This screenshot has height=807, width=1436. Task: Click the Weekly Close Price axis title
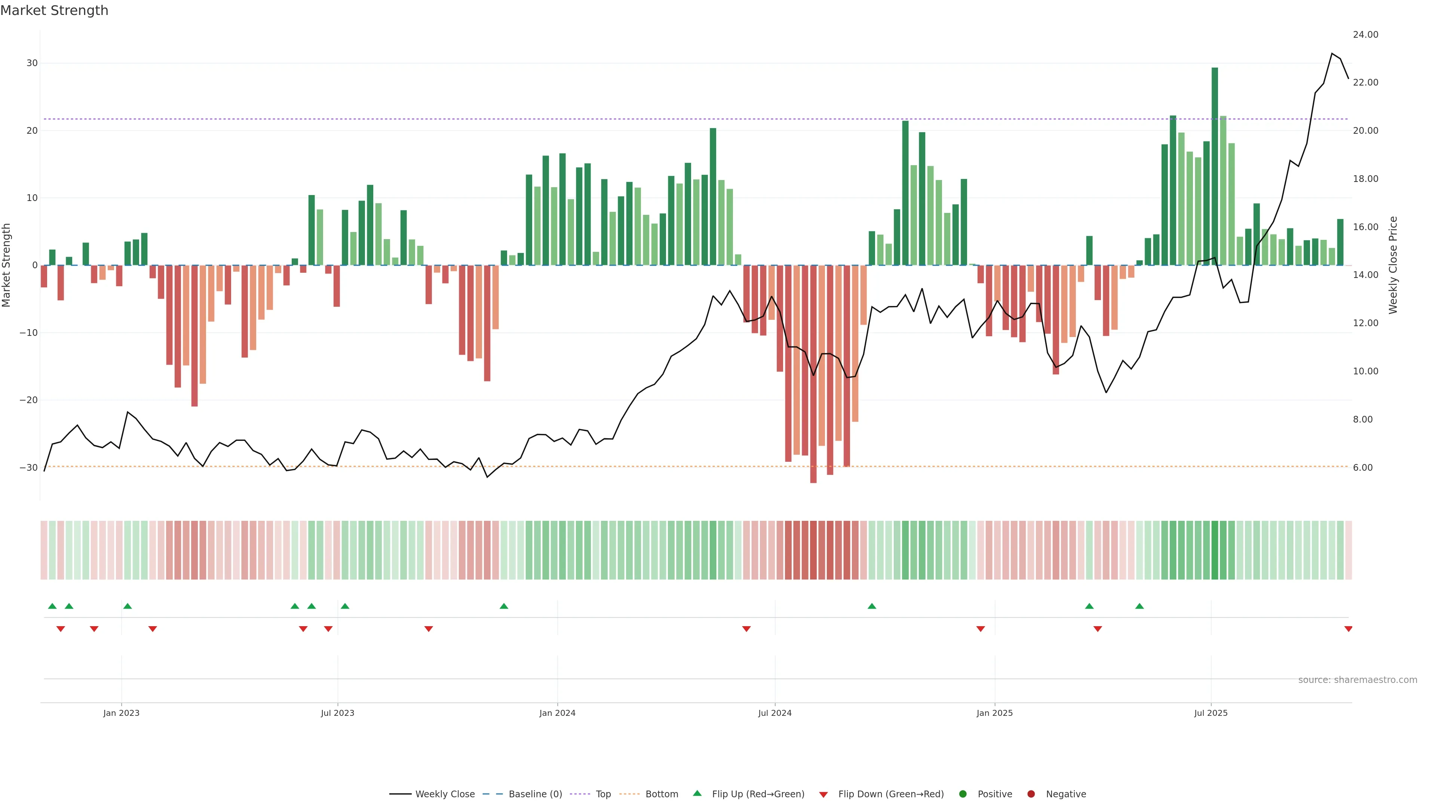pos(1393,265)
